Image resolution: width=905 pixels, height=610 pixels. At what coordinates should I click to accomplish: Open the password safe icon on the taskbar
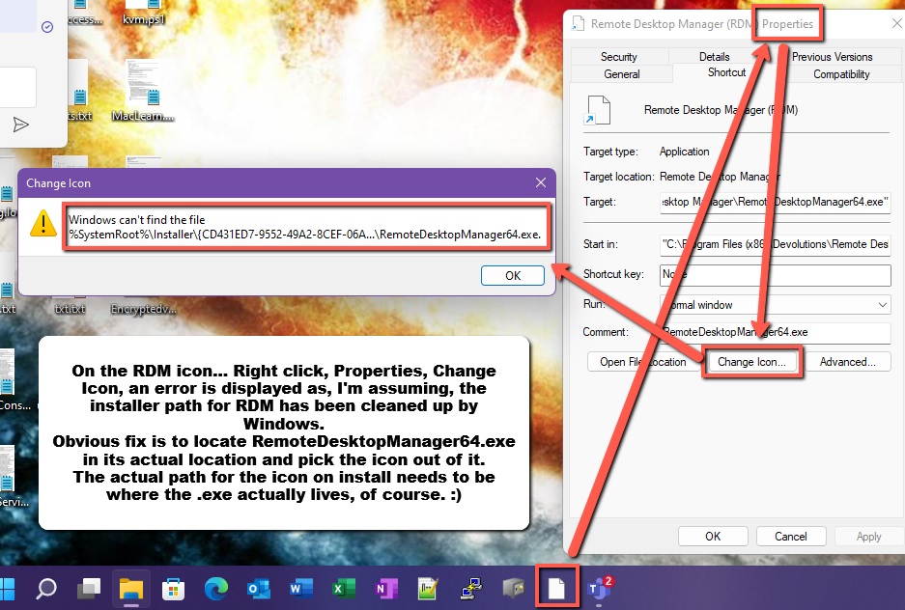(x=513, y=587)
